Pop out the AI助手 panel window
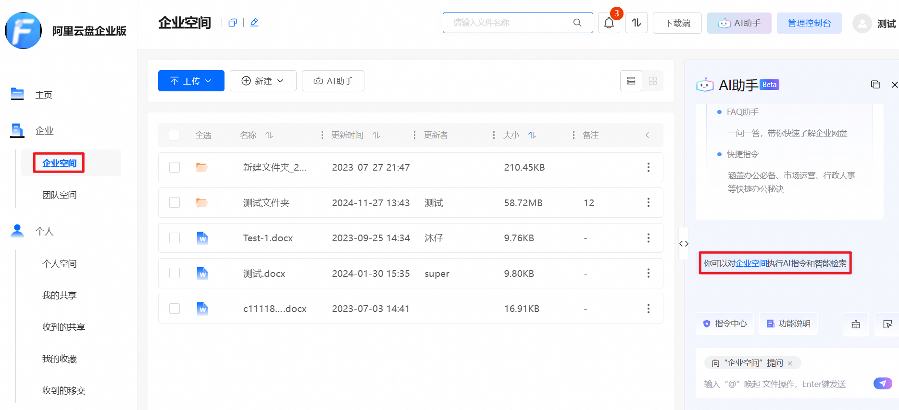This screenshot has height=410, width=899. (875, 85)
